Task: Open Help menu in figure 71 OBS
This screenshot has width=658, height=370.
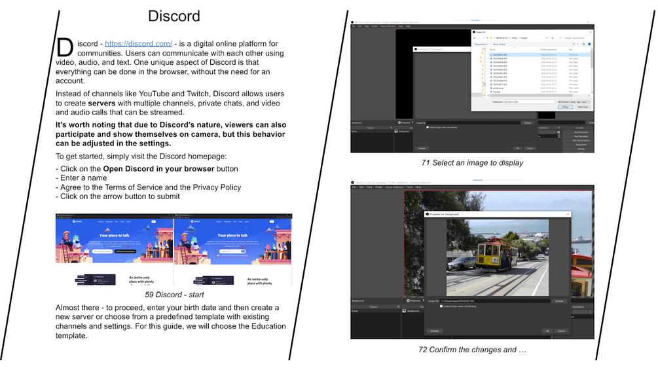Action: (408, 26)
